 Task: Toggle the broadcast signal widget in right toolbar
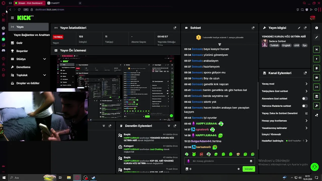point(317,87)
